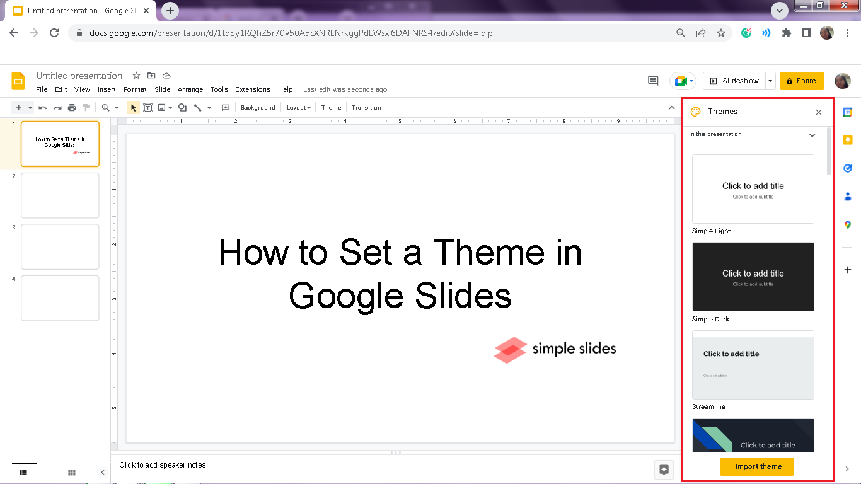Click the Import theme button
Viewport: 861px width, 484px height.
pyautogui.click(x=756, y=466)
